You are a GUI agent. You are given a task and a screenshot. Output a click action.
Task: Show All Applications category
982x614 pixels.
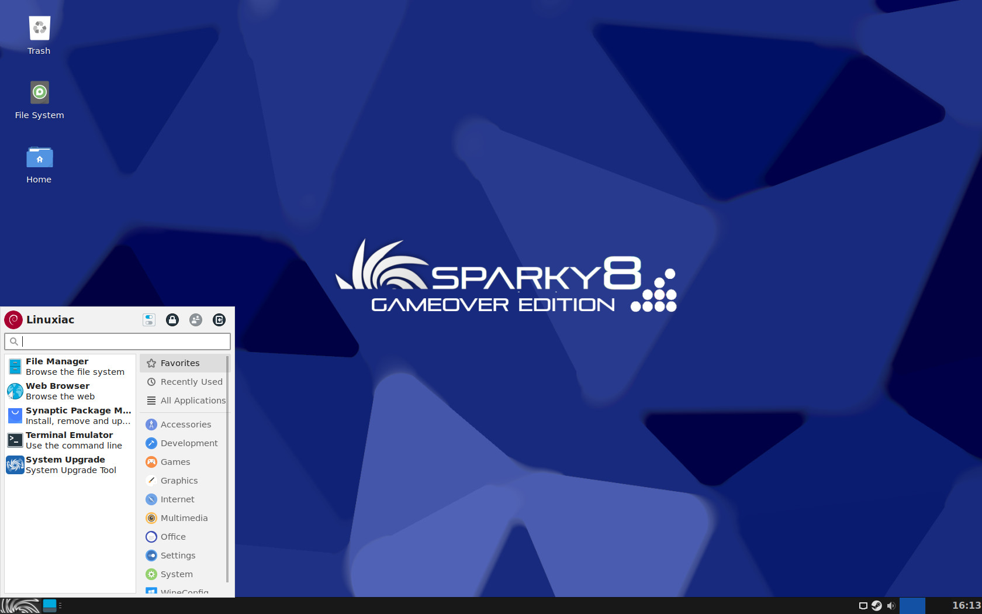coord(184,401)
